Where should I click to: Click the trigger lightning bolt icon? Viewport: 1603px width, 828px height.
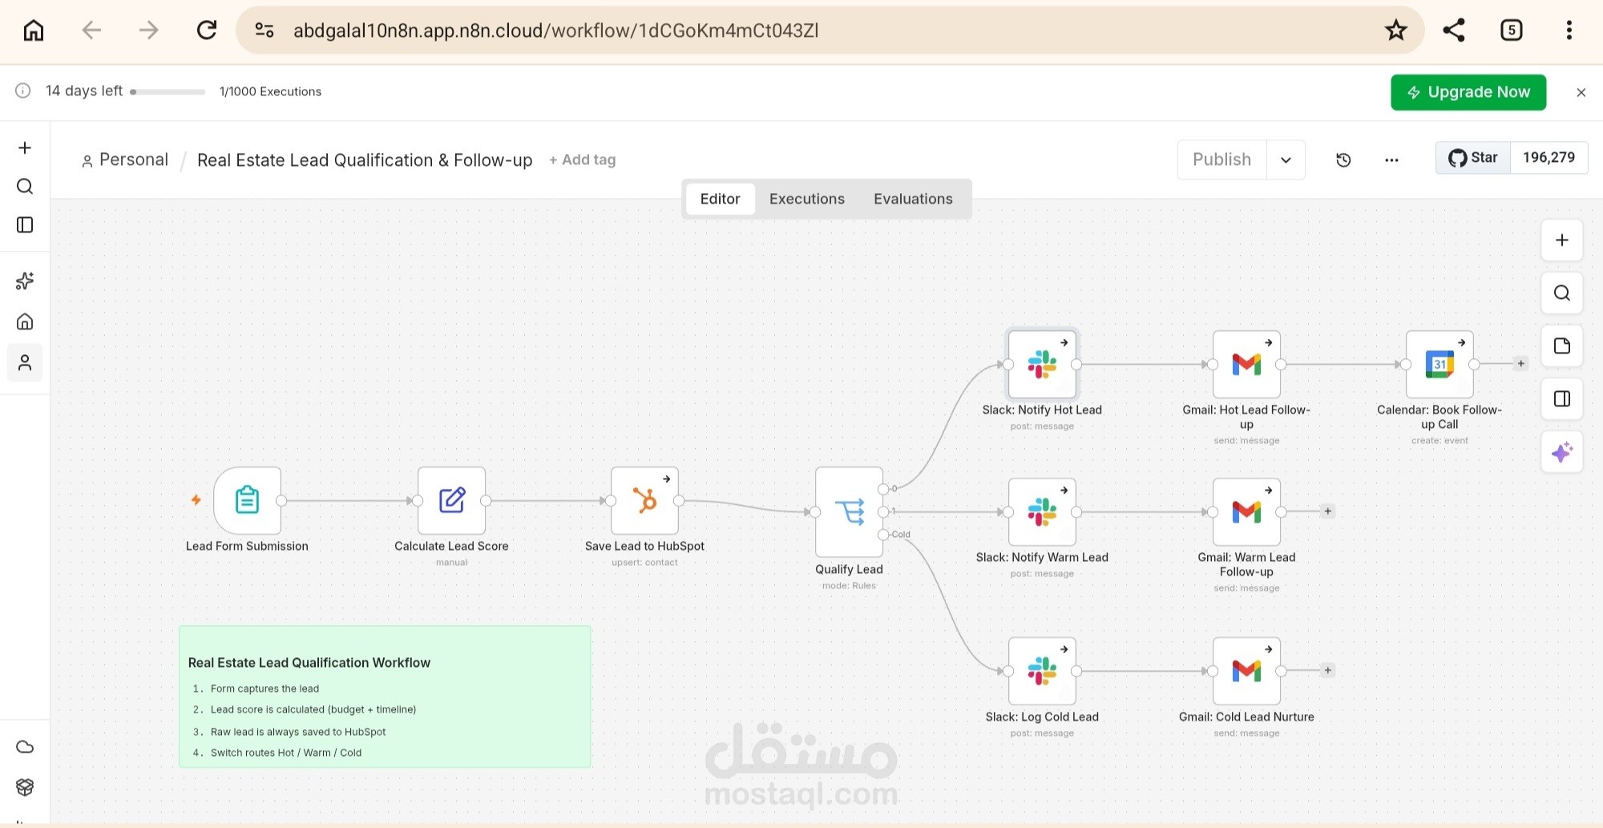(196, 500)
